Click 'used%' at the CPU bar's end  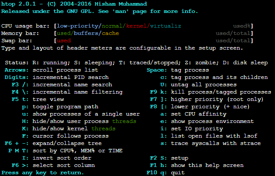tap(242, 26)
